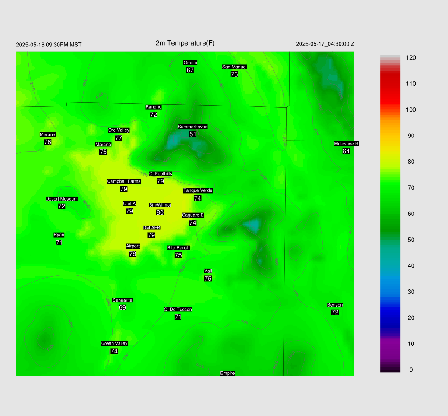
Task: Click Saguaro E's 74 value
Action: [x=193, y=223]
